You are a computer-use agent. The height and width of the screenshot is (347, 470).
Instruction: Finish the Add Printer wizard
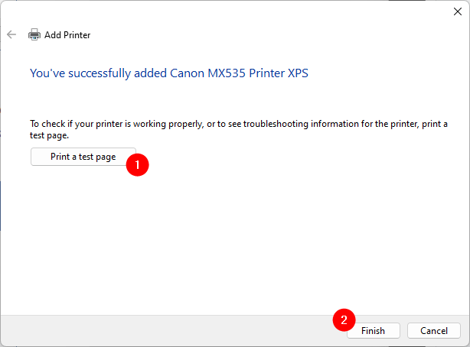pos(374,330)
